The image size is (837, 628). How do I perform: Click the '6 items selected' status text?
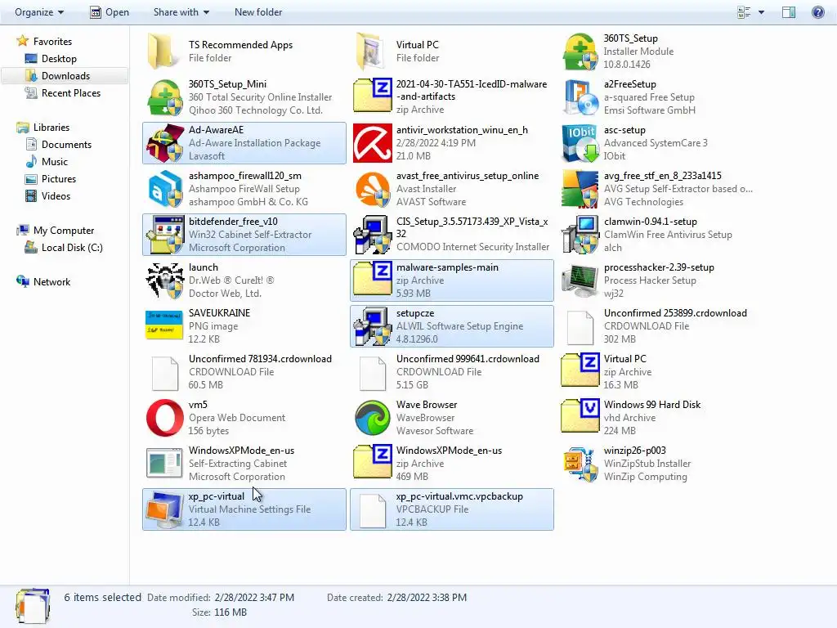pyautogui.click(x=102, y=597)
